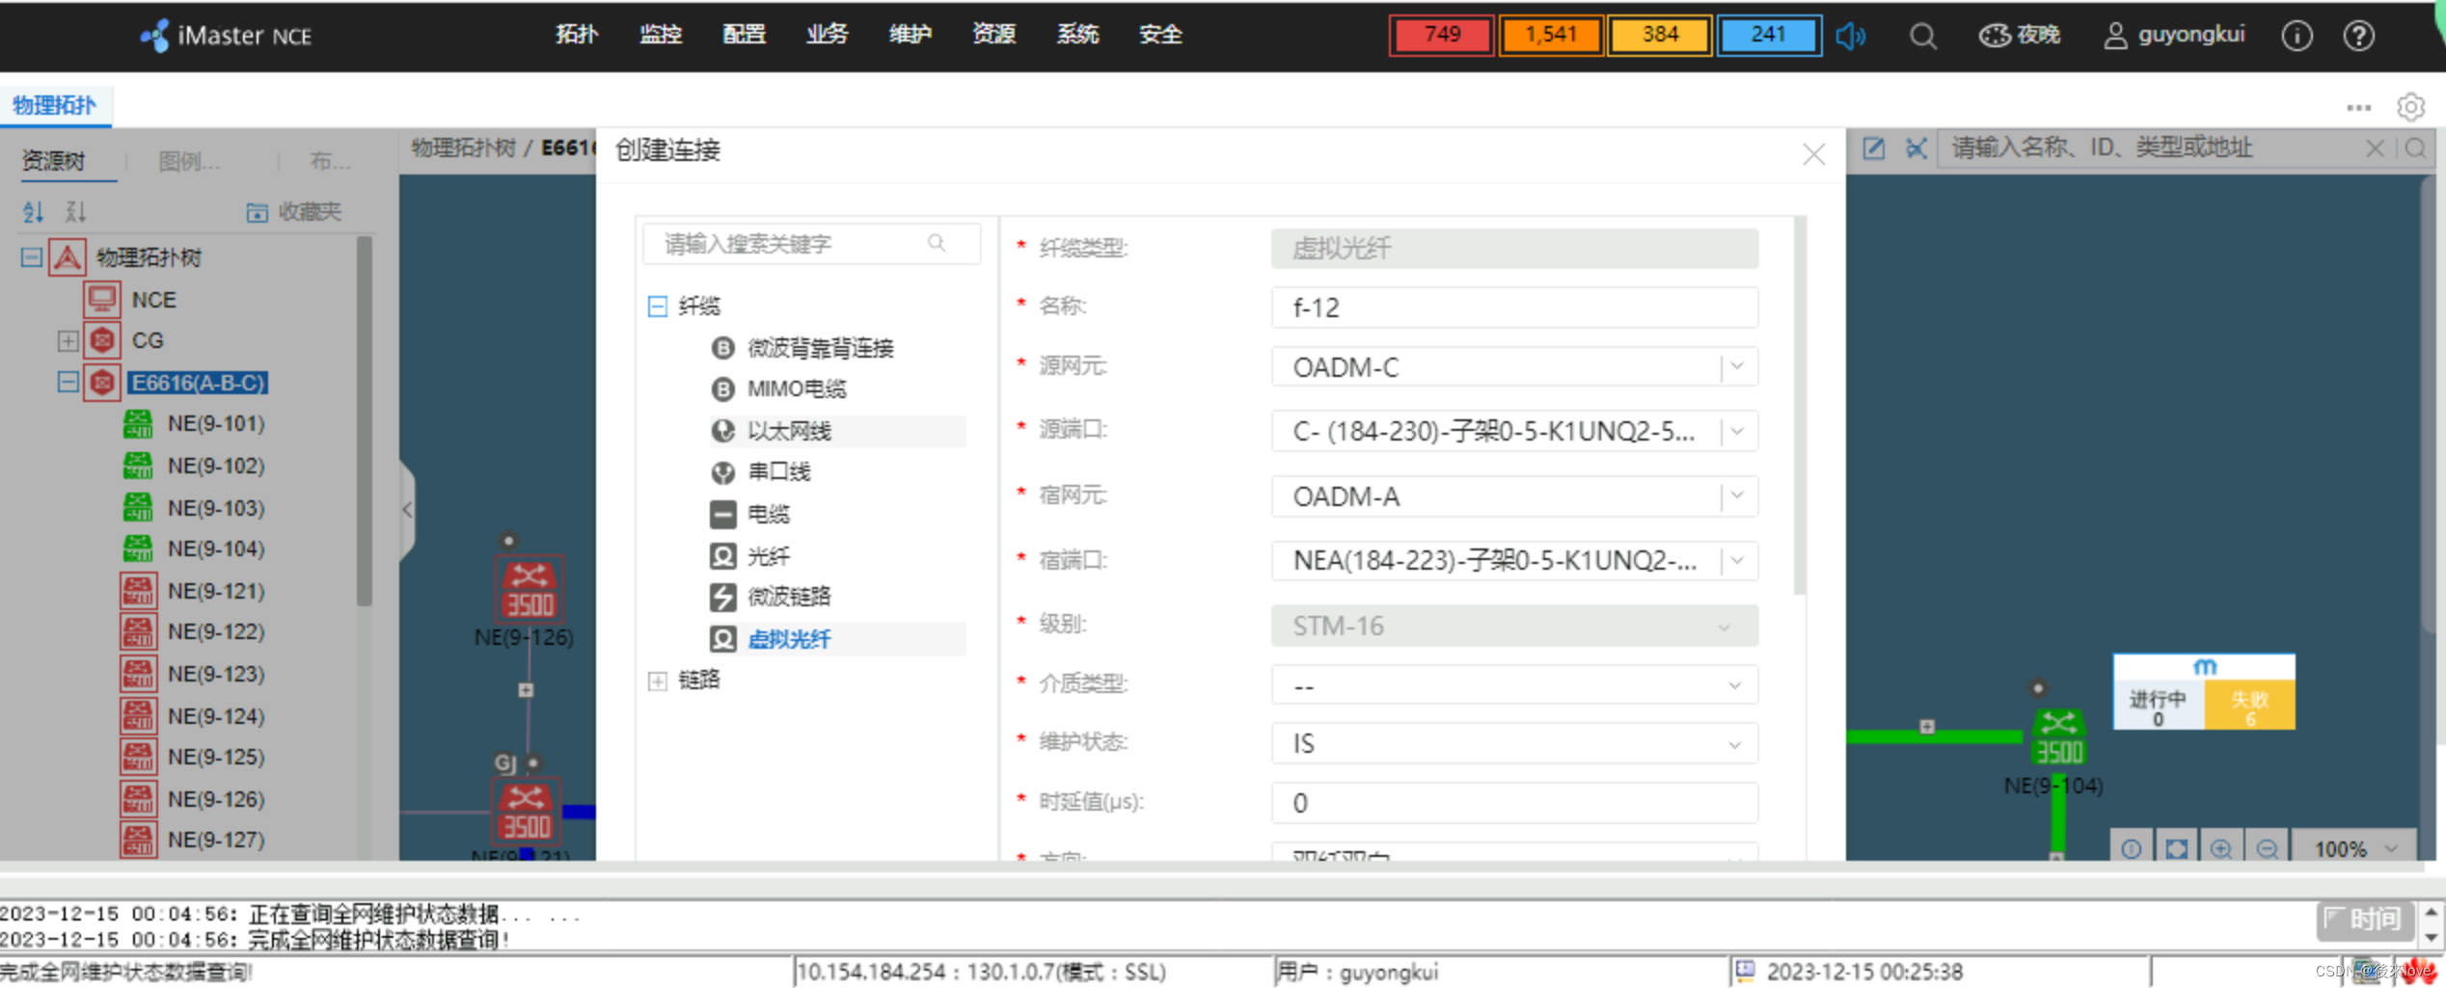Toggle ascending sort in the resource tree
The width and height of the screenshot is (2446, 988).
point(32,211)
